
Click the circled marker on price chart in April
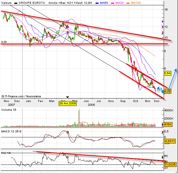(68, 27)
